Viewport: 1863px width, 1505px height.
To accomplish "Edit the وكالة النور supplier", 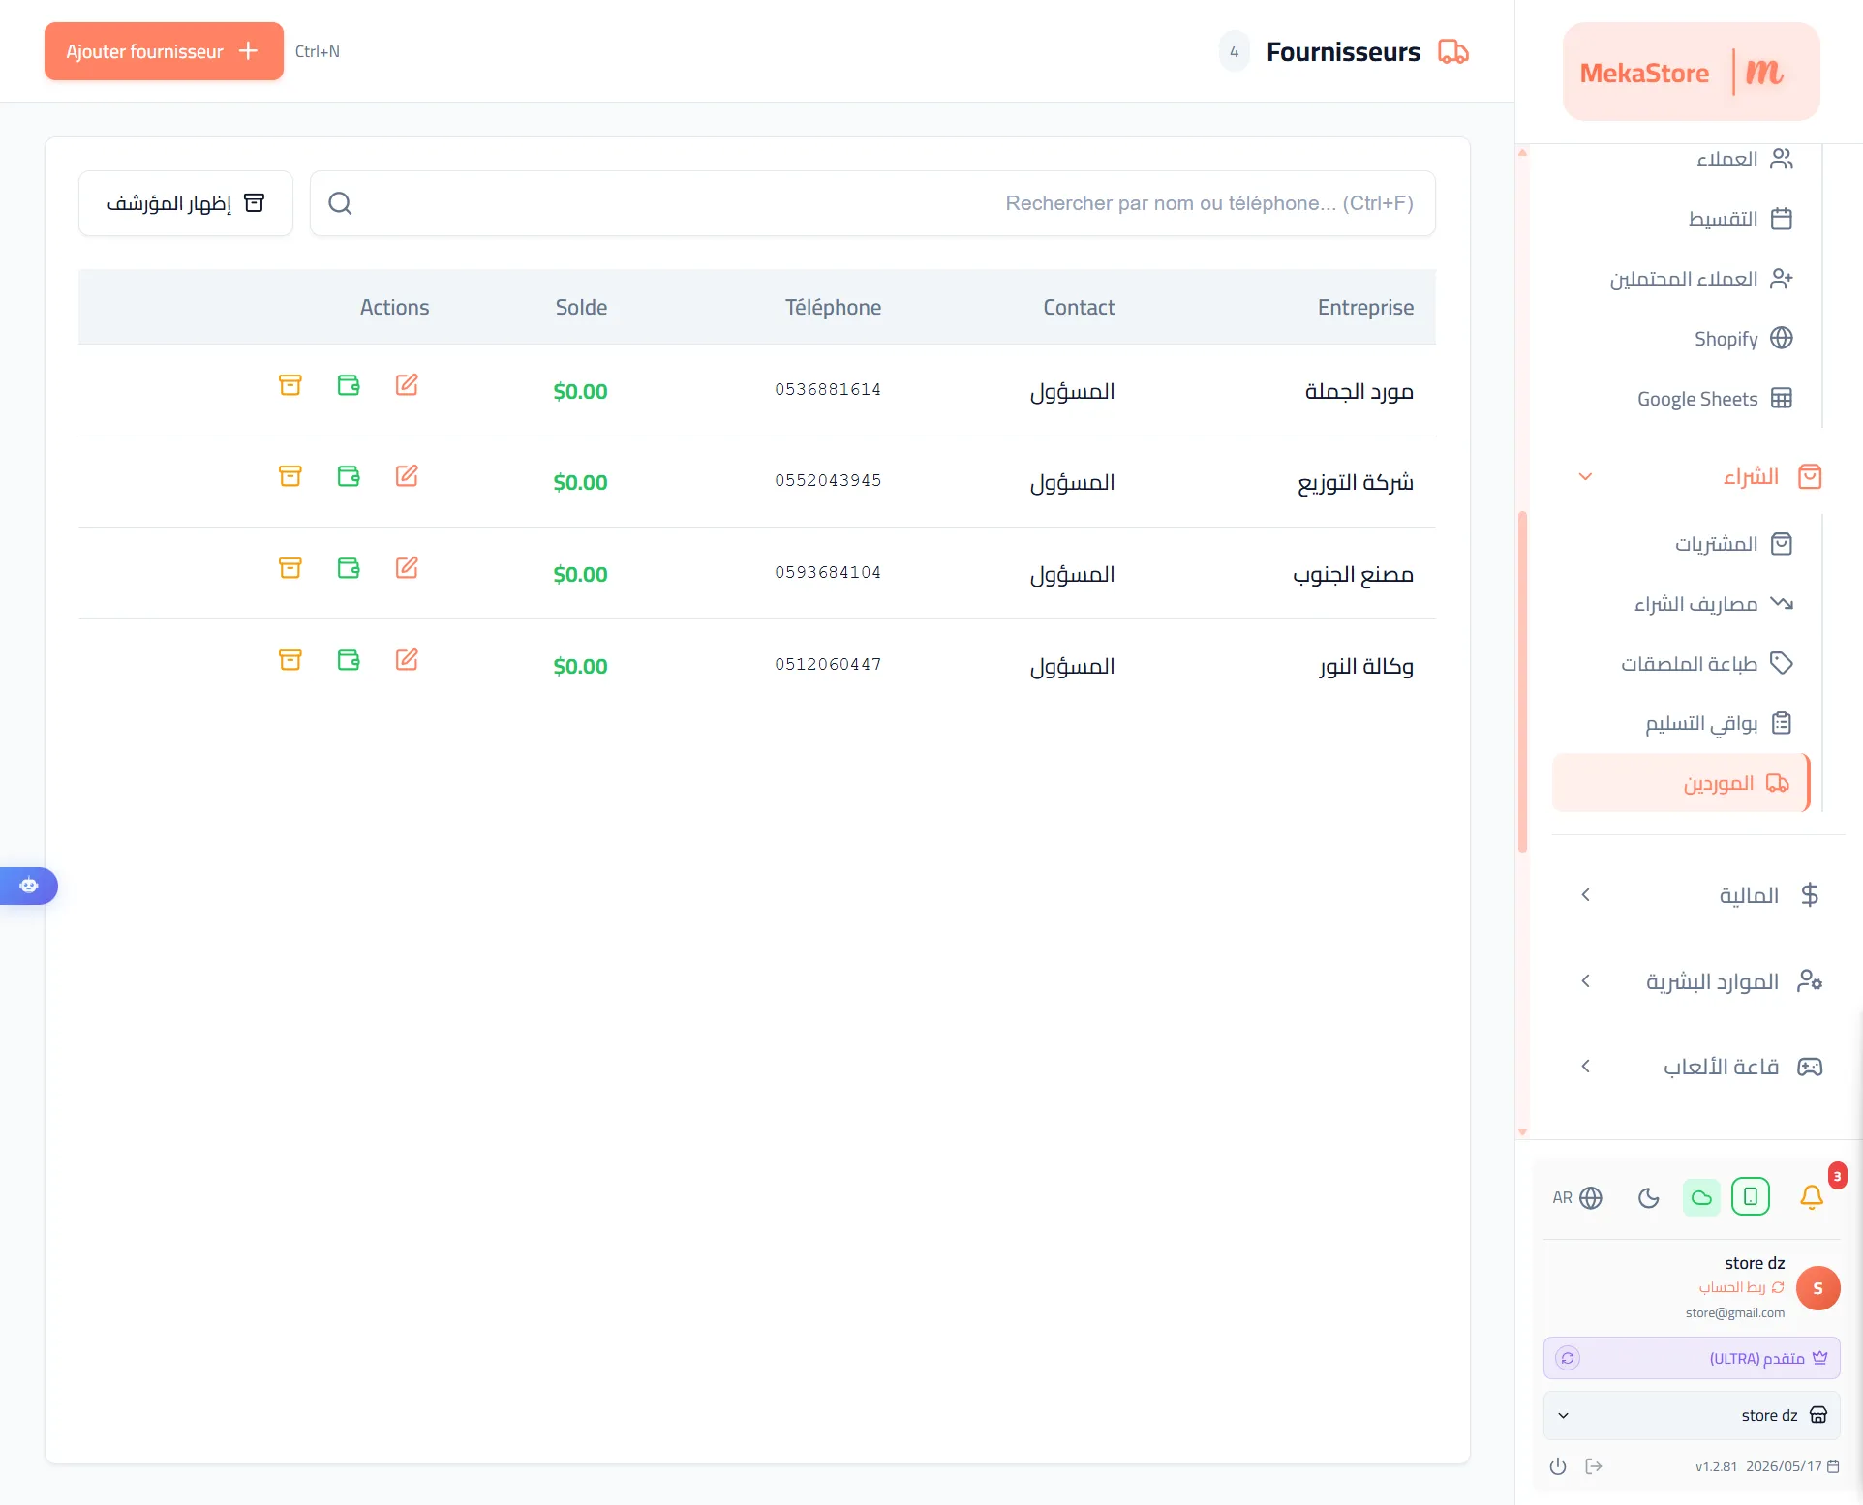I will coord(407,660).
